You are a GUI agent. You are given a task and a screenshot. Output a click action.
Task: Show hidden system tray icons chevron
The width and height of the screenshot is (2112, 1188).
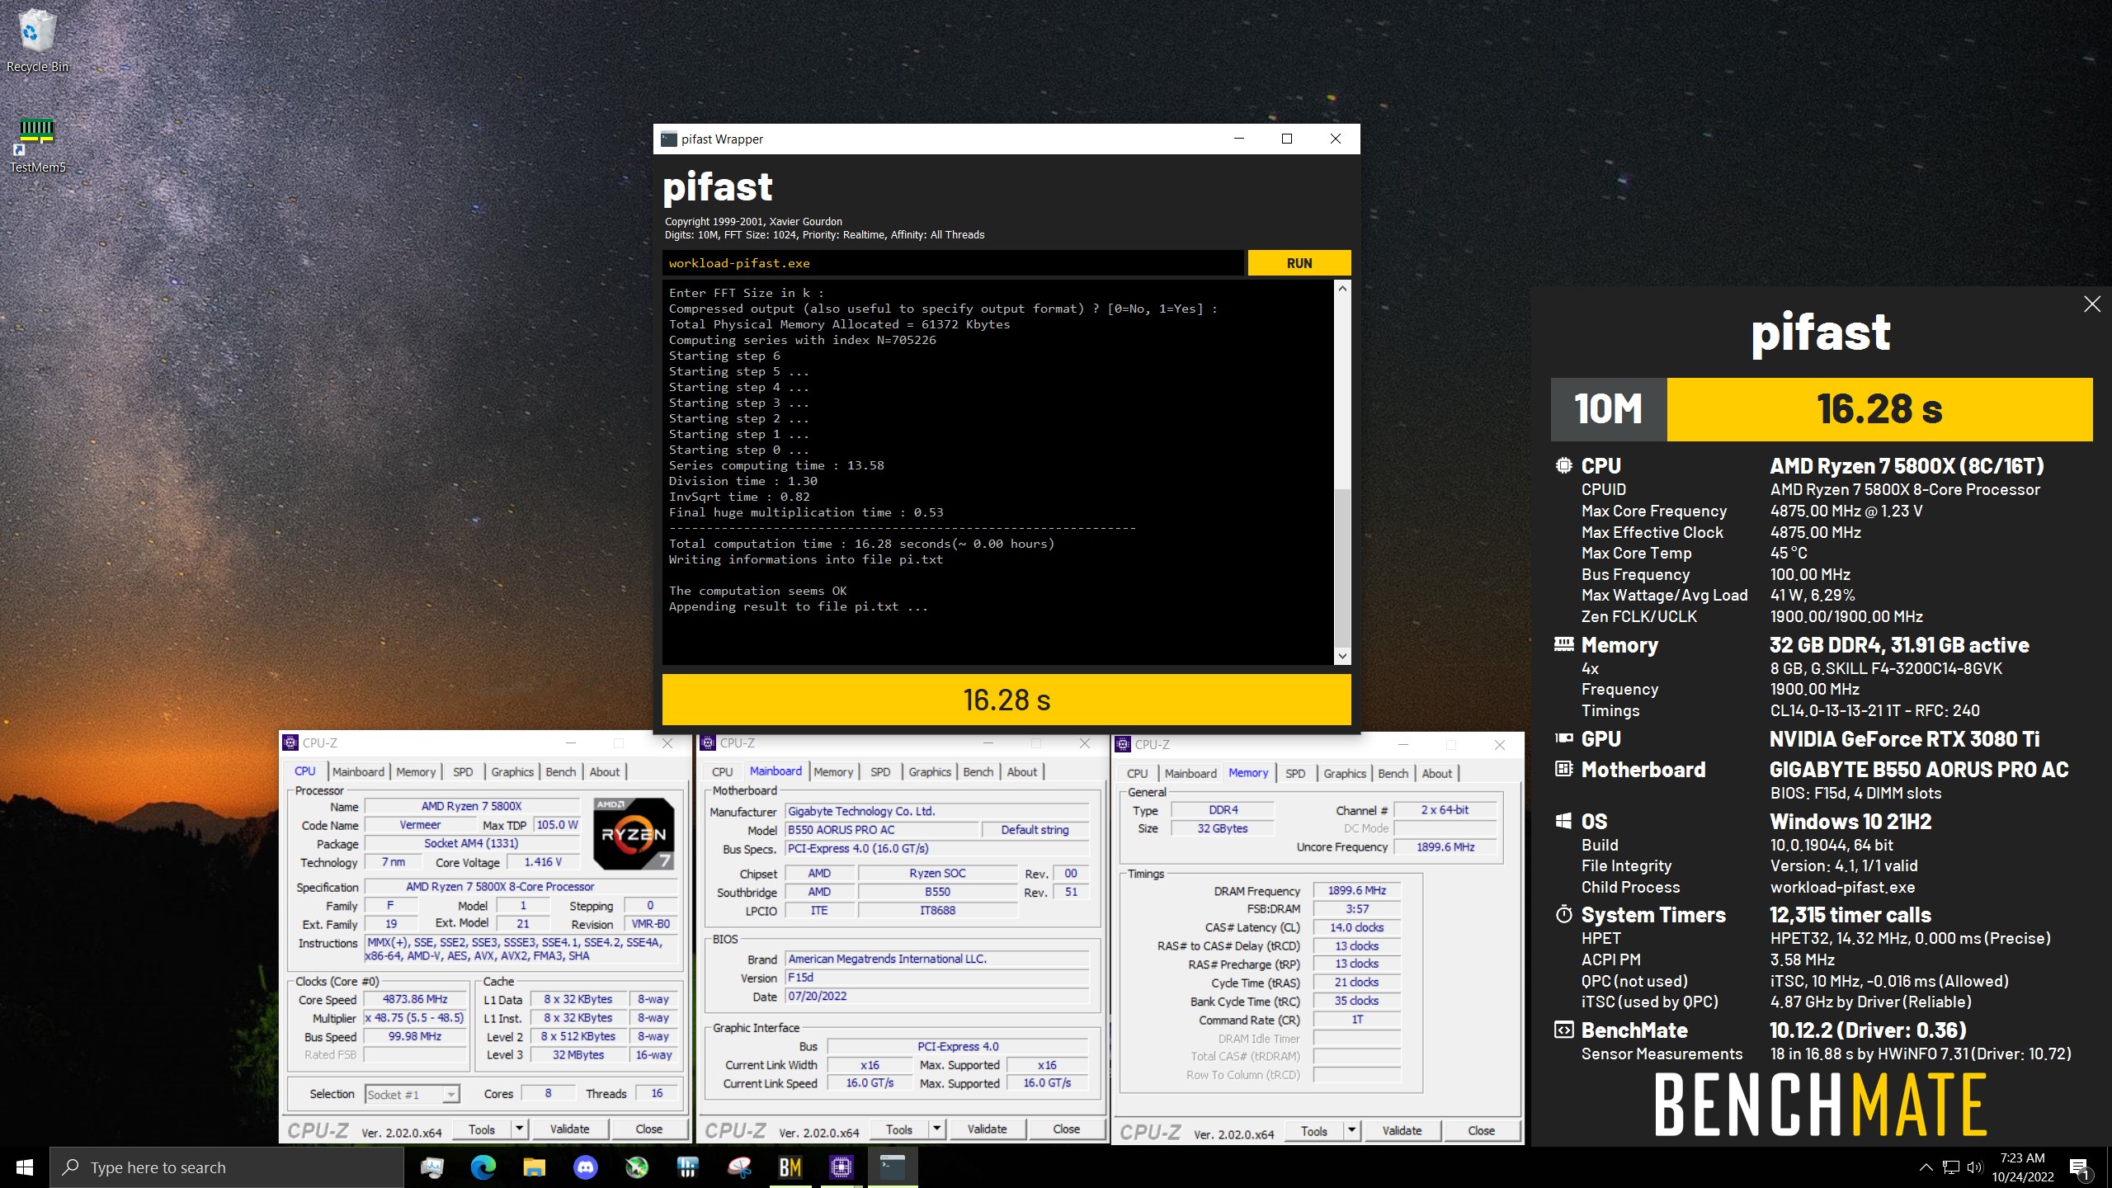click(1926, 1167)
